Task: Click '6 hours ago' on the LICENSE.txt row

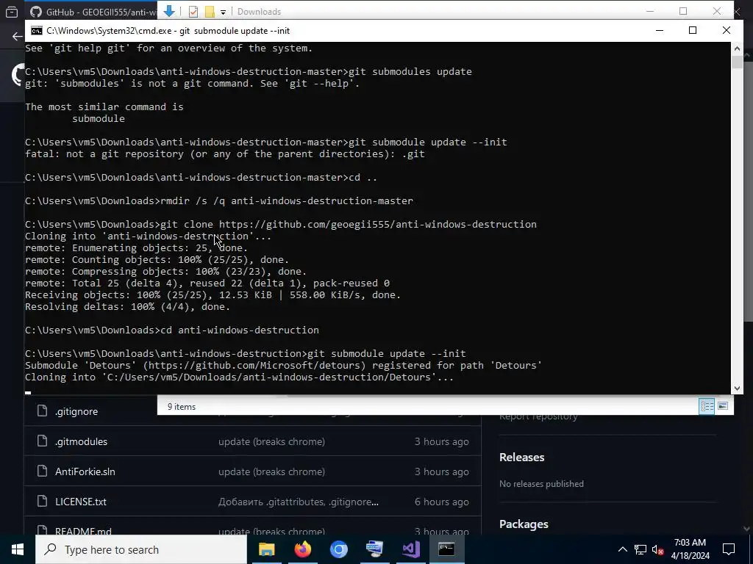Action: click(x=442, y=502)
